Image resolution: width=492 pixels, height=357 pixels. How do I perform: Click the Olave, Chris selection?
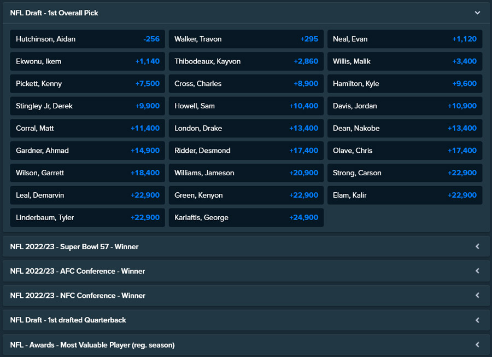(x=405, y=151)
